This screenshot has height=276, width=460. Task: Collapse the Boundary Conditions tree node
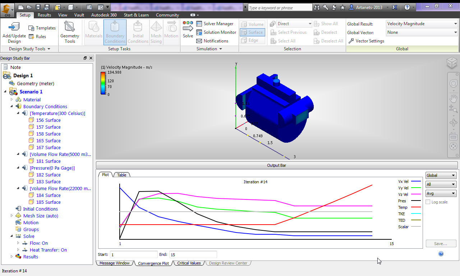(11, 106)
